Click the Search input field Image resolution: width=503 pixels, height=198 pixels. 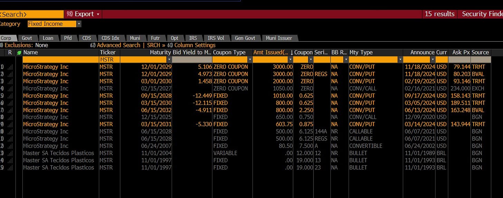(32, 14)
